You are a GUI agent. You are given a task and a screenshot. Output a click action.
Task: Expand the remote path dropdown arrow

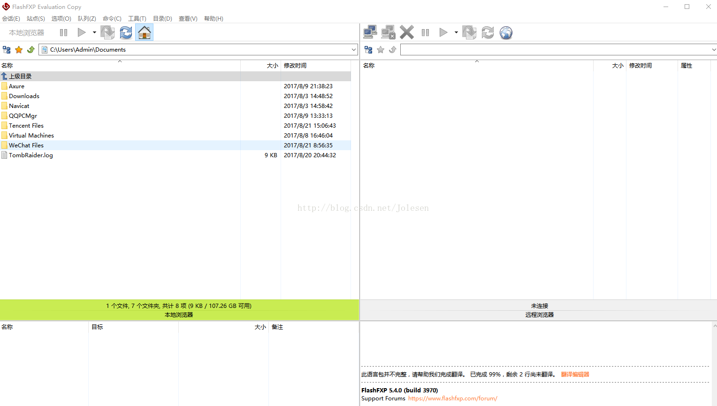pos(714,50)
